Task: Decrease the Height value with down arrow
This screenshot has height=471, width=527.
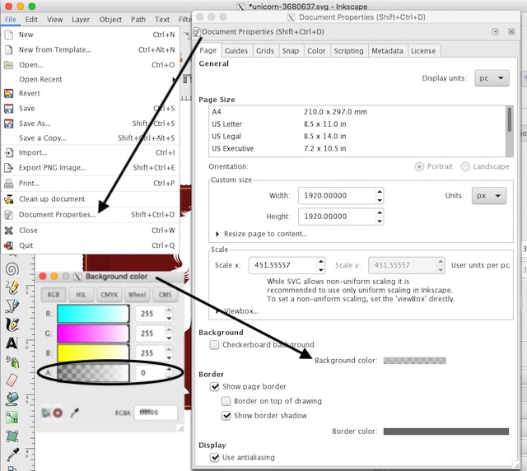Action: tap(380, 221)
